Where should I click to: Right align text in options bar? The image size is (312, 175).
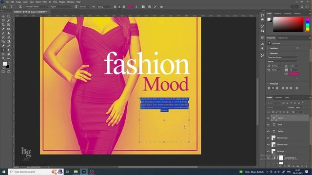(124, 7)
